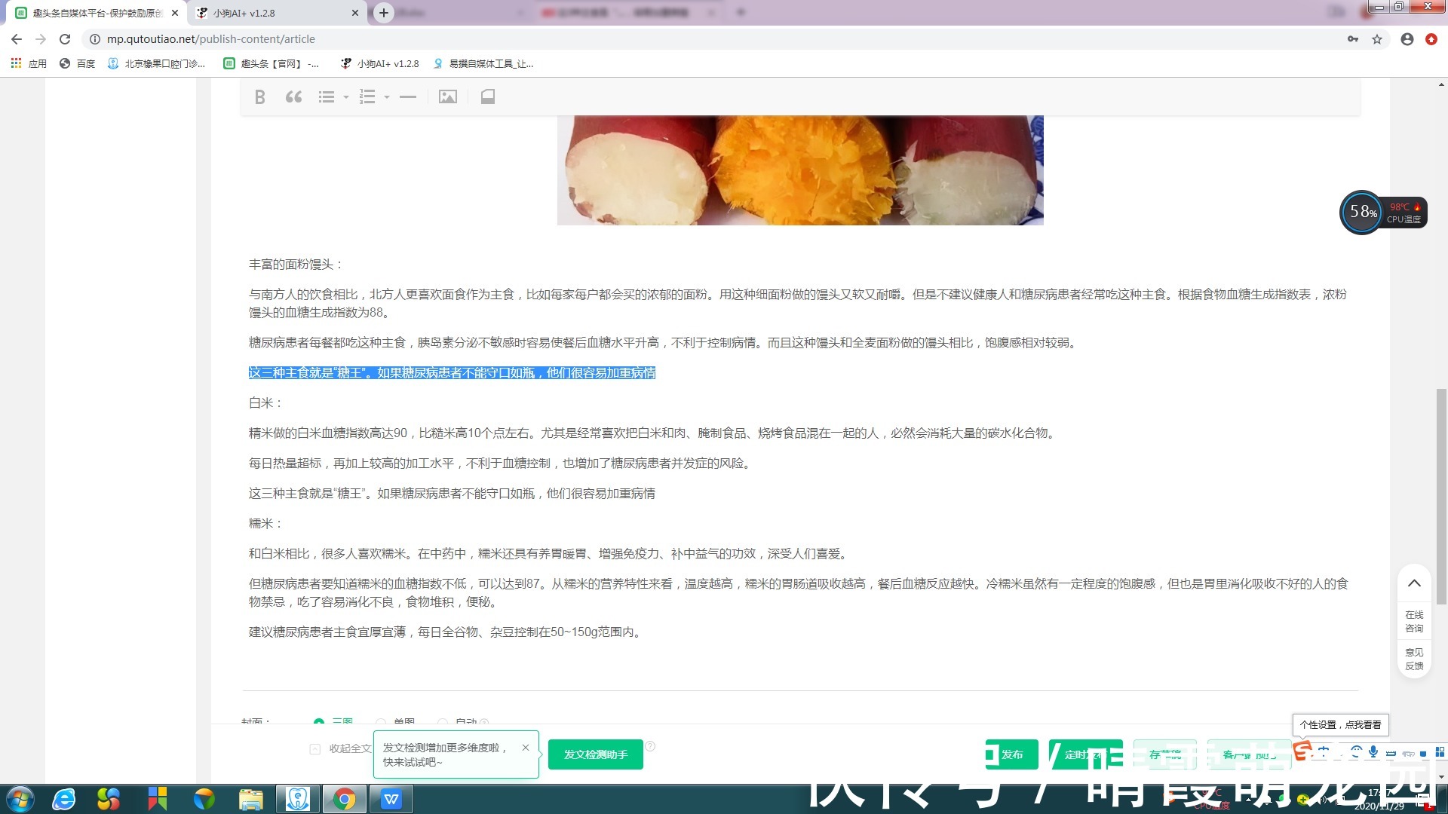This screenshot has width=1448, height=814.
Task: Insert a horizontal divider line
Action: pyautogui.click(x=407, y=96)
